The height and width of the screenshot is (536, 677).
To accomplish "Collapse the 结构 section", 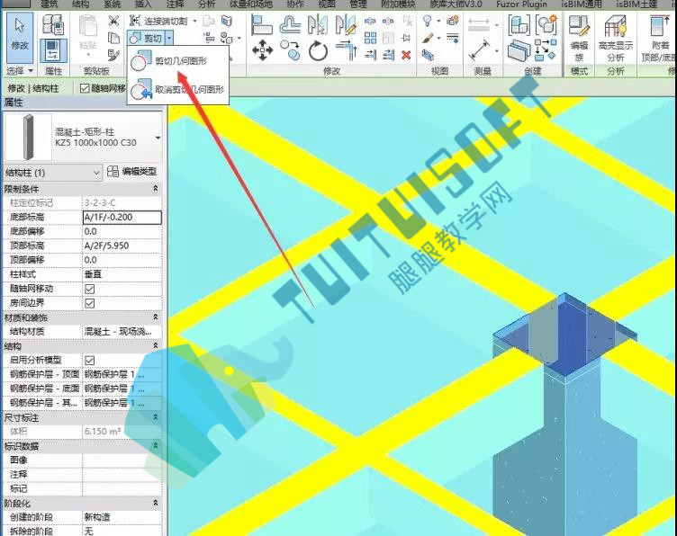I will [x=156, y=346].
